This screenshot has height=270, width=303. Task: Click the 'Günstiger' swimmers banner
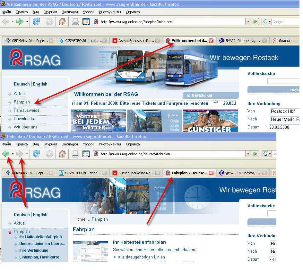click(x=211, y=121)
